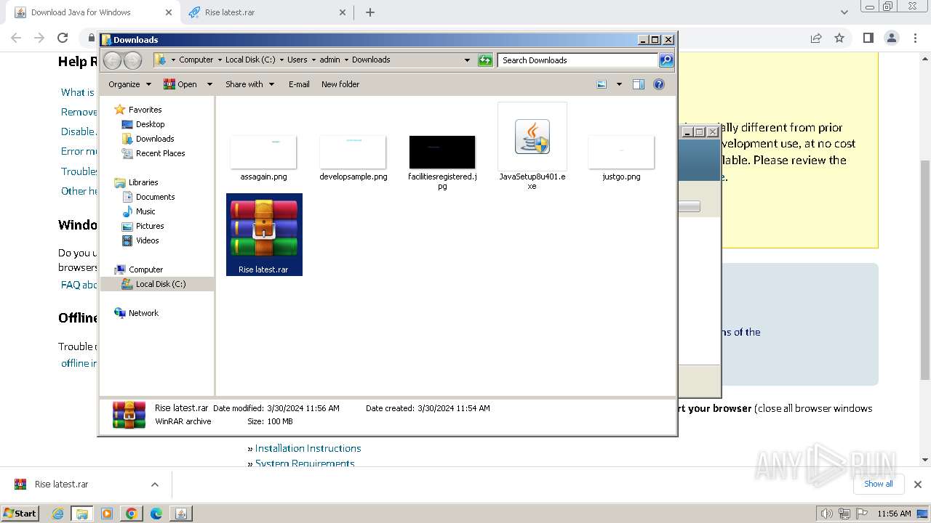Open the Views options dropdown arrow

pyautogui.click(x=619, y=84)
